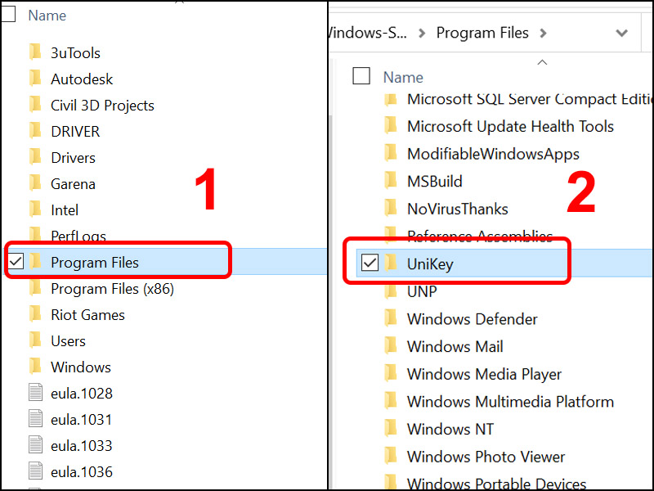Open the 3uTools folder

[75, 52]
